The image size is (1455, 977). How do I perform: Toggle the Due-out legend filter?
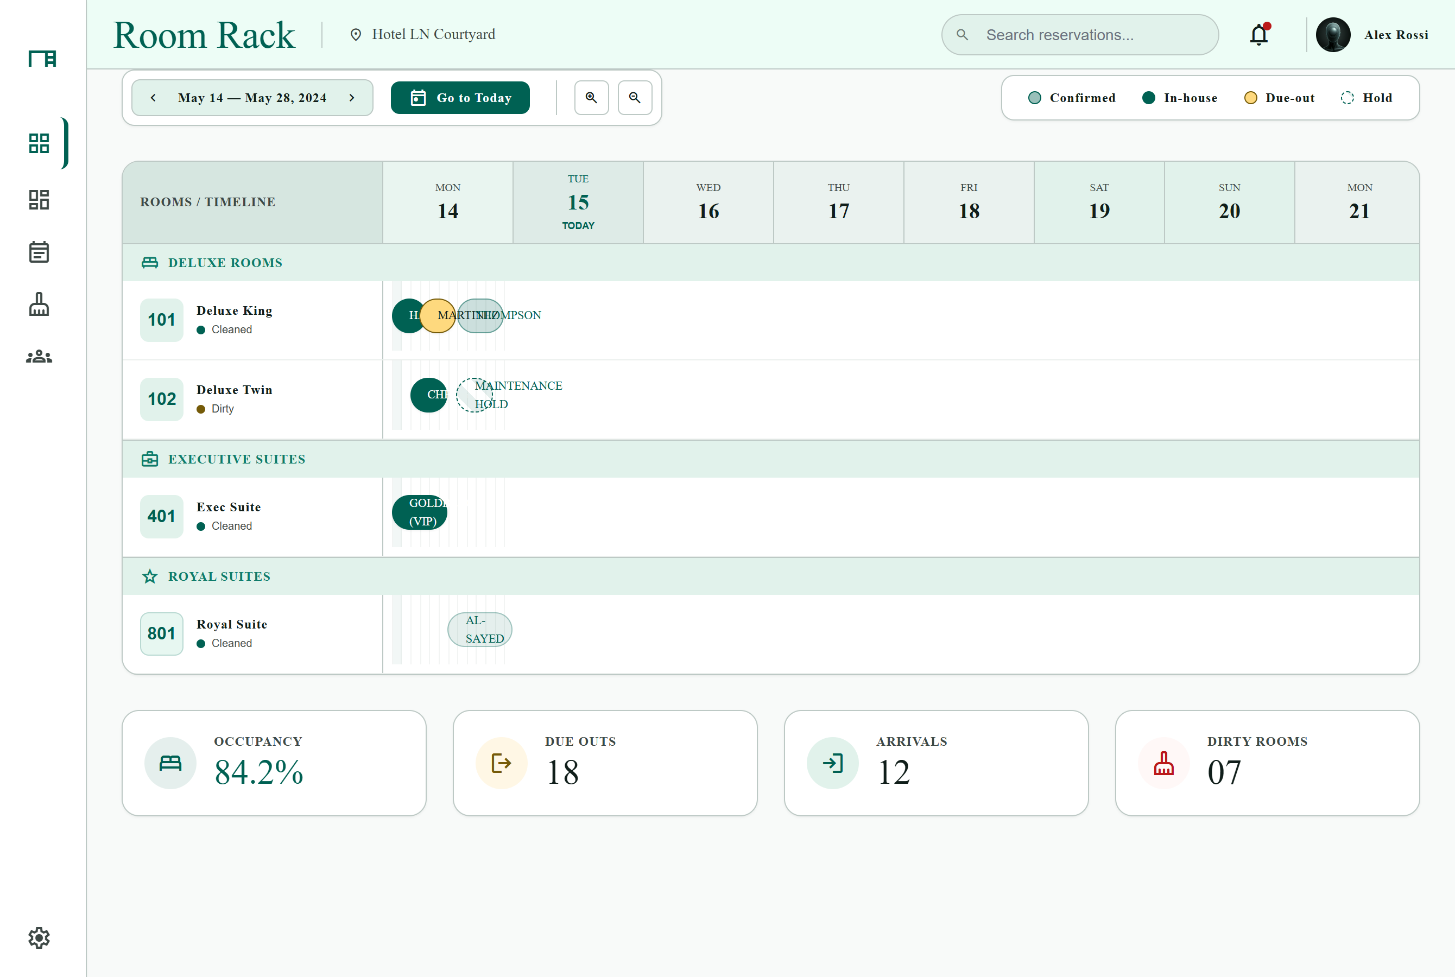[1279, 98]
